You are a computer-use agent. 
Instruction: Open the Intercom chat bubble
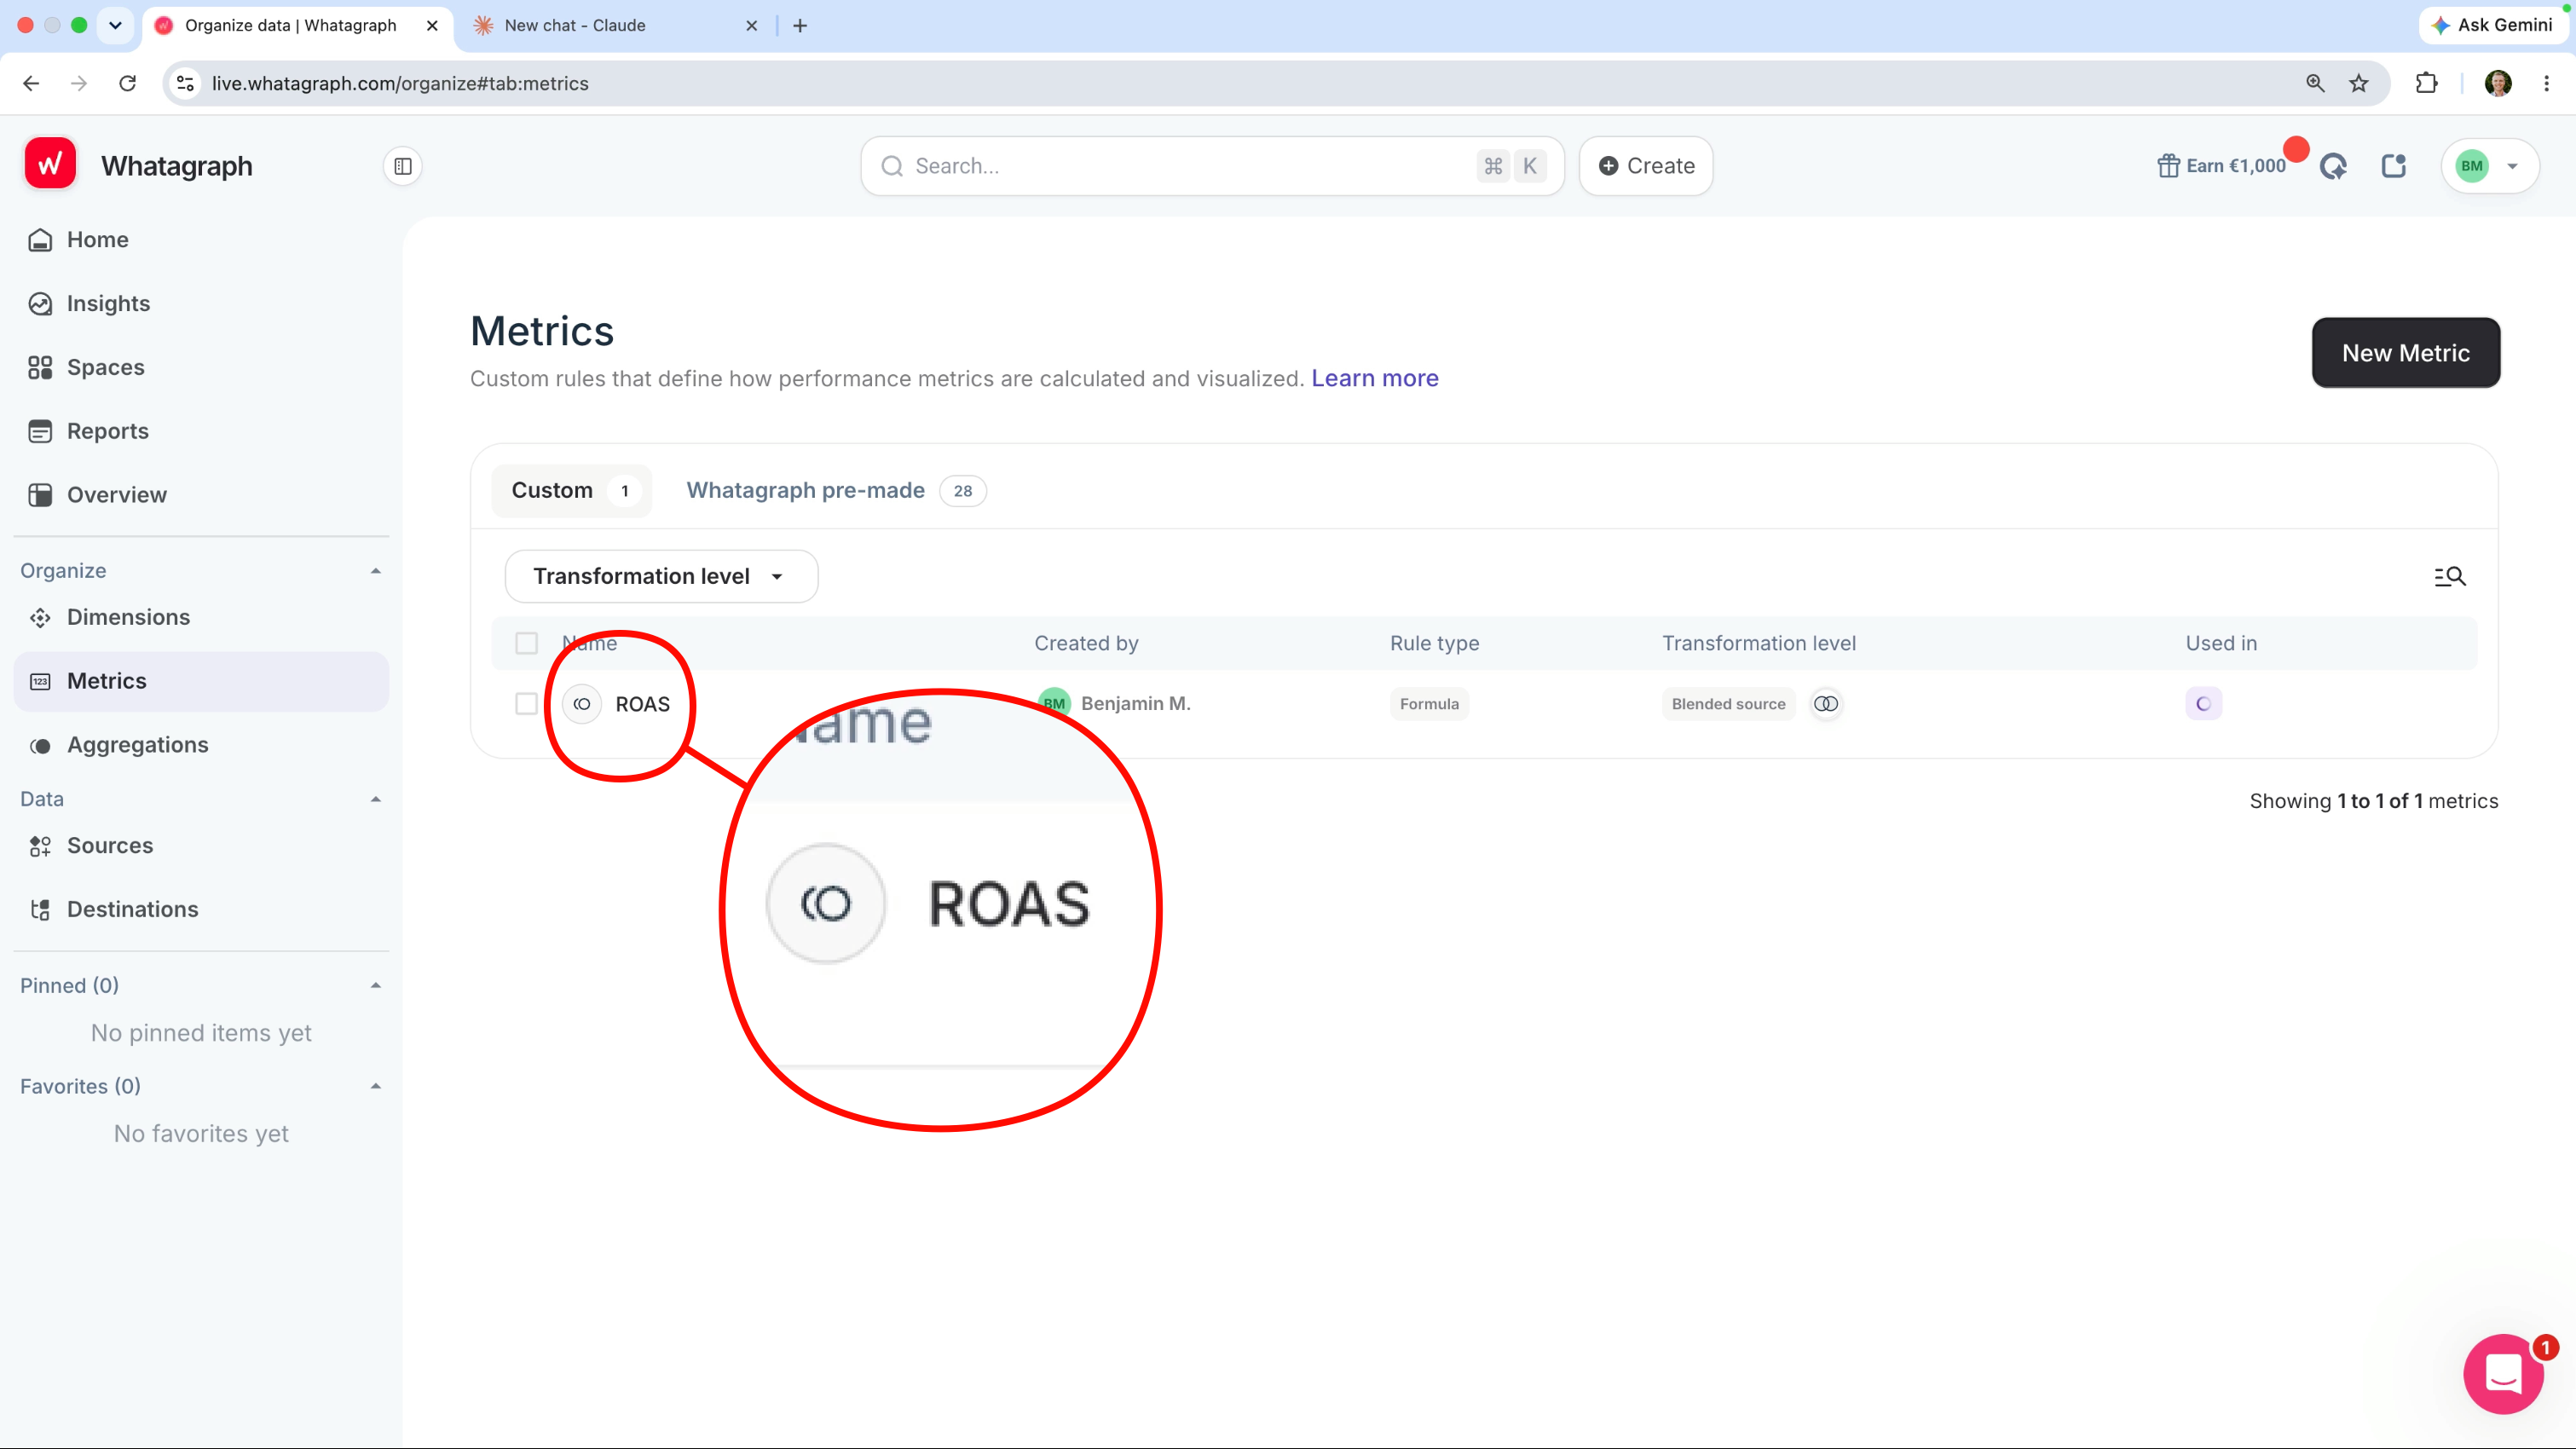[2503, 1375]
